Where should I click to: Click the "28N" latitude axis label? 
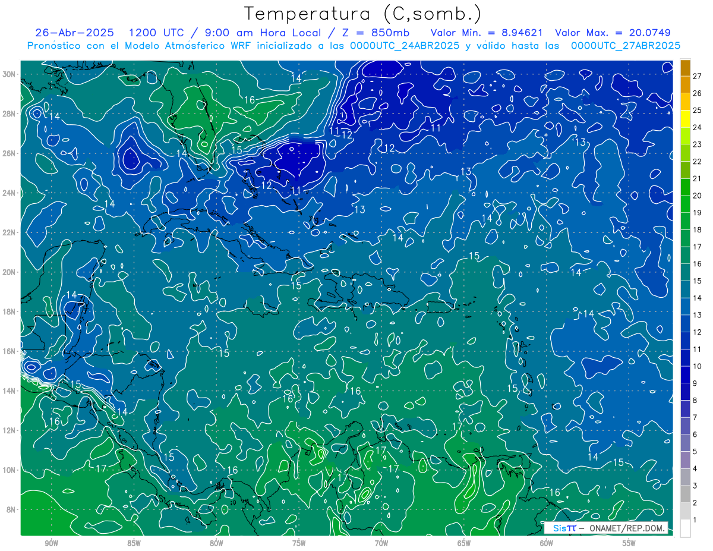tap(9, 114)
